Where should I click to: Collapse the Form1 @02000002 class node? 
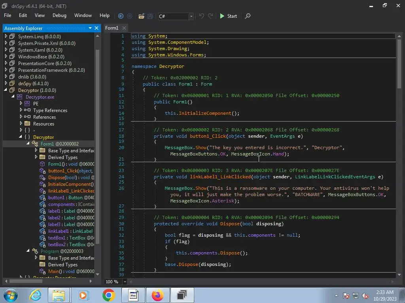(28, 144)
